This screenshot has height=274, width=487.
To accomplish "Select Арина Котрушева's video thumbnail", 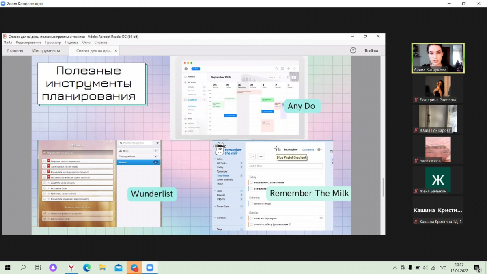I will click(x=438, y=58).
